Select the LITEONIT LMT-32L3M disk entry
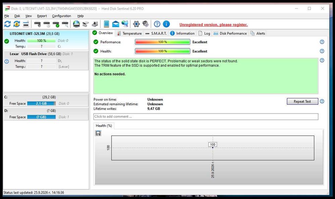The height and width of the screenshot is (199, 335). 46,40
